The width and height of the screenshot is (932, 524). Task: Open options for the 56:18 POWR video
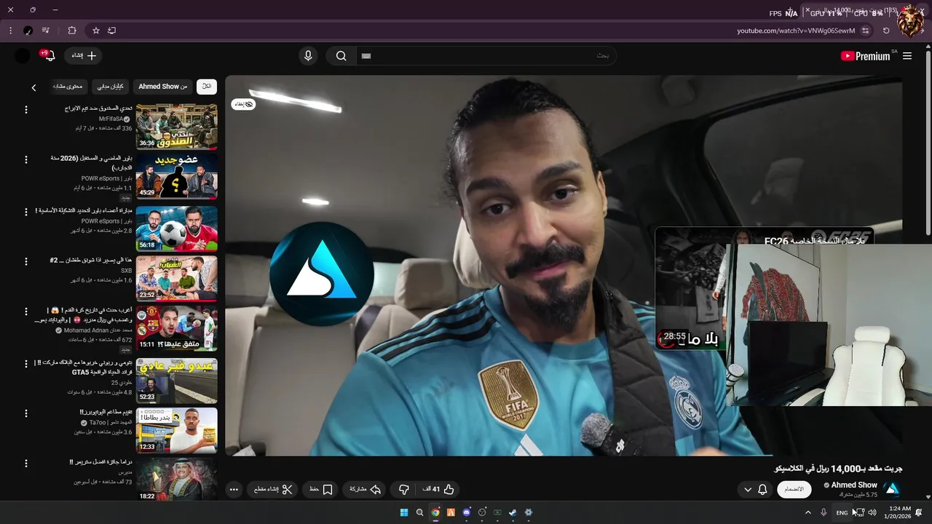coord(26,212)
